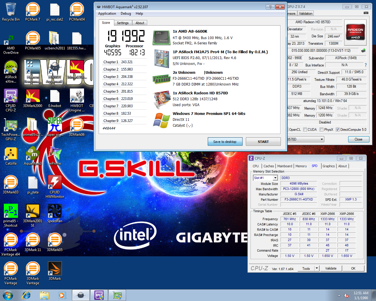Toggle the PhysX checkbox in GPU-Z
The height and width of the screenshot is (301, 376).
coord(321,130)
